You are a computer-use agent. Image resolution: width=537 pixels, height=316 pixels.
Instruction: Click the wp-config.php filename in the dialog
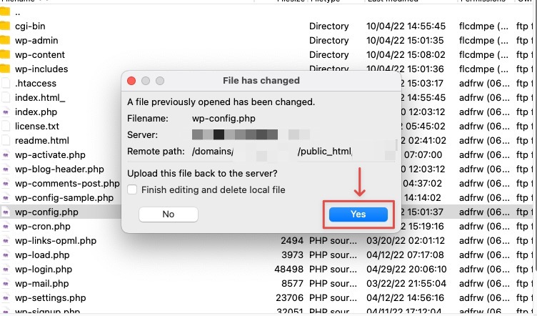pos(224,119)
